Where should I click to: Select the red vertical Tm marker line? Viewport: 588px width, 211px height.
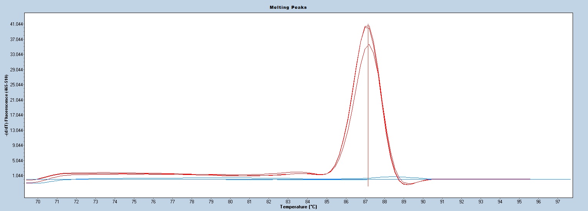pos(368,115)
